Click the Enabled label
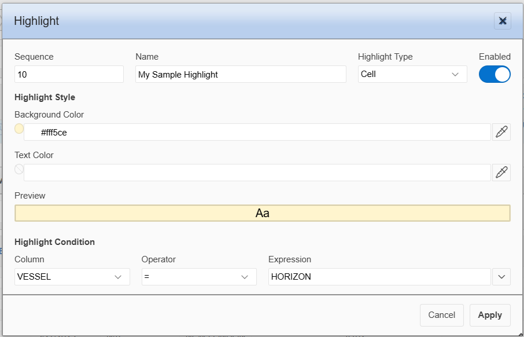Screen dimensions: 524x337 [x=495, y=57]
